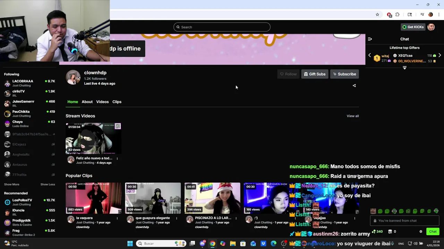This screenshot has width=444, height=249.
Task: Select witaj in lifetime top gifters
Action: (x=382, y=58)
